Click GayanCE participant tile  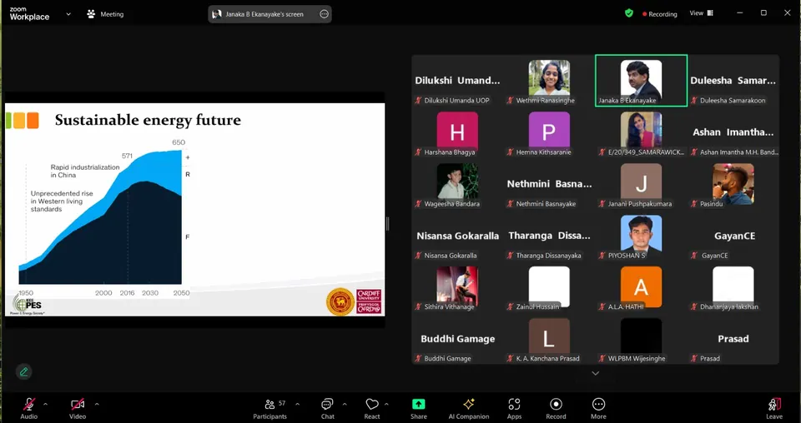733,236
